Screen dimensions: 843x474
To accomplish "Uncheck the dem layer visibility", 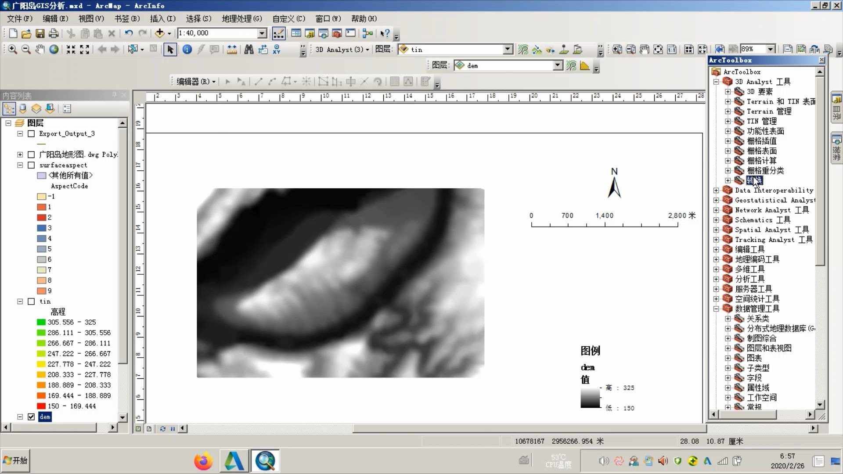I will tap(31, 417).
